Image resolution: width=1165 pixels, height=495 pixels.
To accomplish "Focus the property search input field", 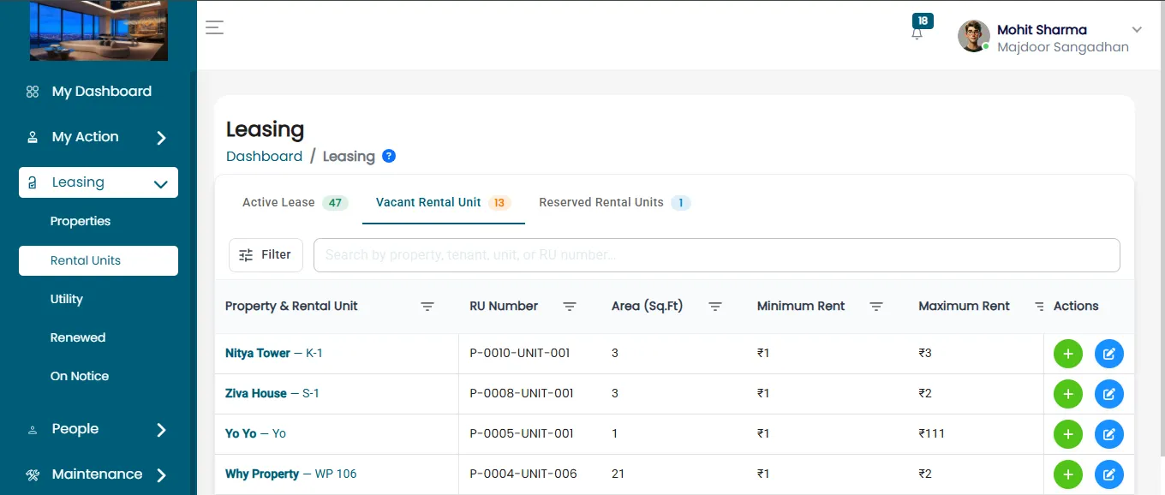I will point(717,255).
